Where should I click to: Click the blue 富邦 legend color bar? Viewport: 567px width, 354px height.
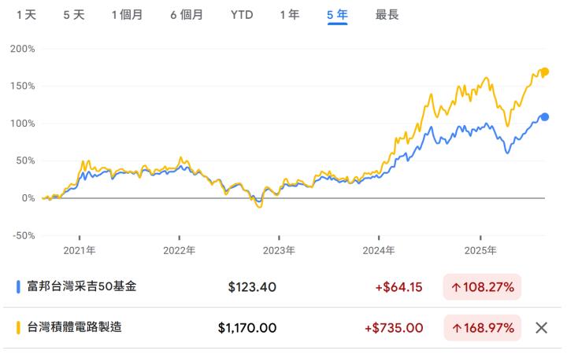coord(18,286)
